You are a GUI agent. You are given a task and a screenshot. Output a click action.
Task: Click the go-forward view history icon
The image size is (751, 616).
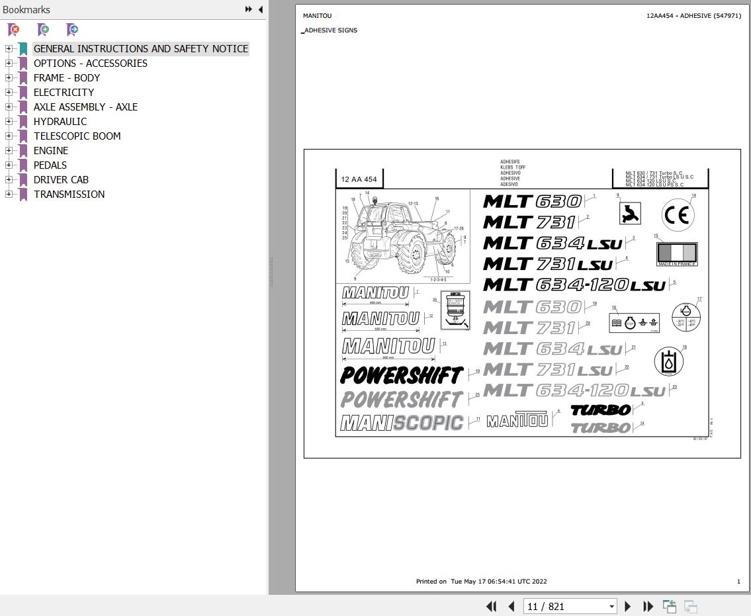[x=689, y=606]
